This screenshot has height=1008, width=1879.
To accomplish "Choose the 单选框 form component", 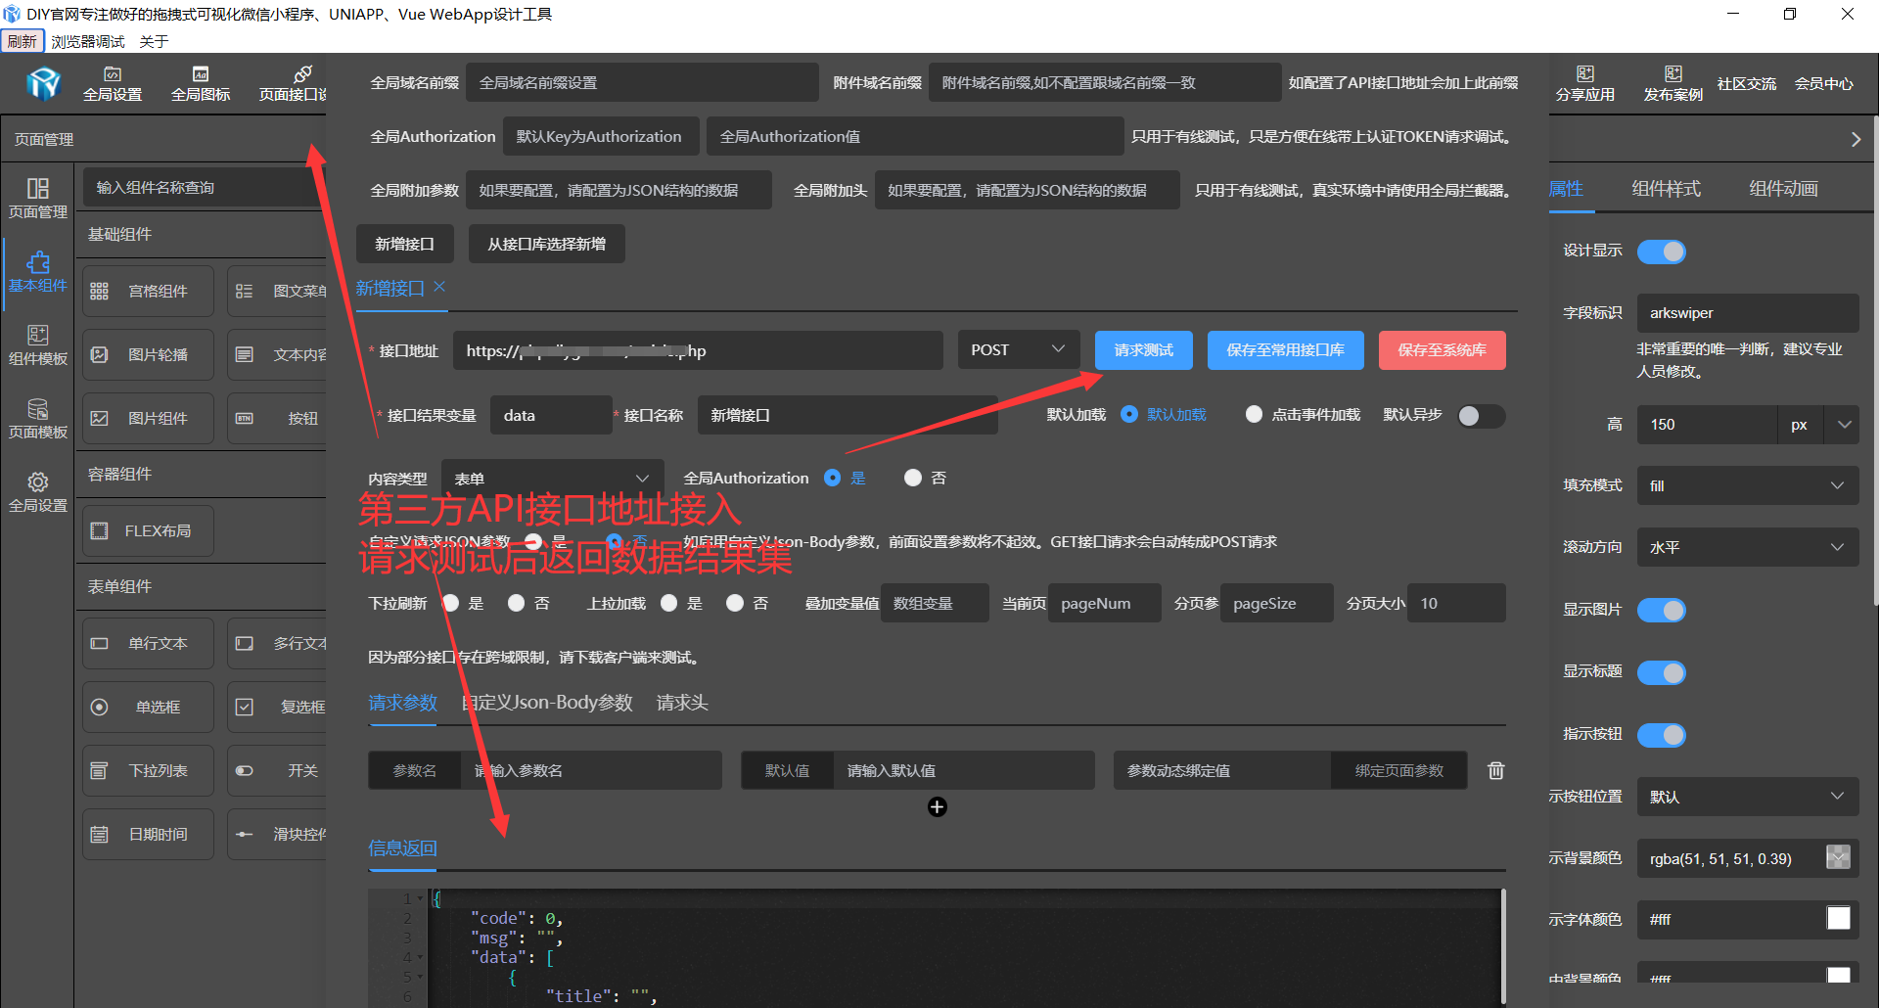I will tap(148, 707).
